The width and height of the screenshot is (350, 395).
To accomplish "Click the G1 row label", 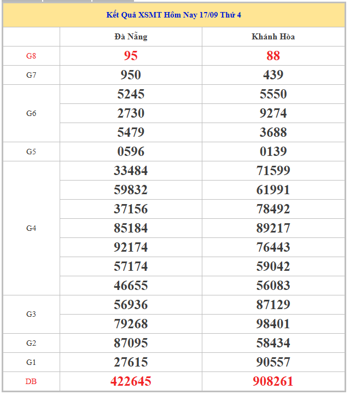I will [x=31, y=362].
